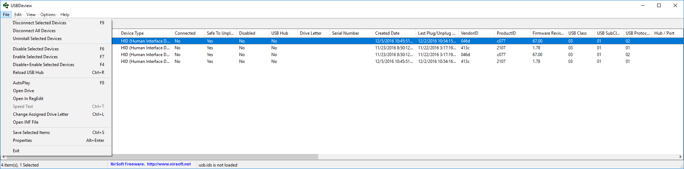Sort by Connected column header
This screenshot has width=684, height=169.
point(188,33)
